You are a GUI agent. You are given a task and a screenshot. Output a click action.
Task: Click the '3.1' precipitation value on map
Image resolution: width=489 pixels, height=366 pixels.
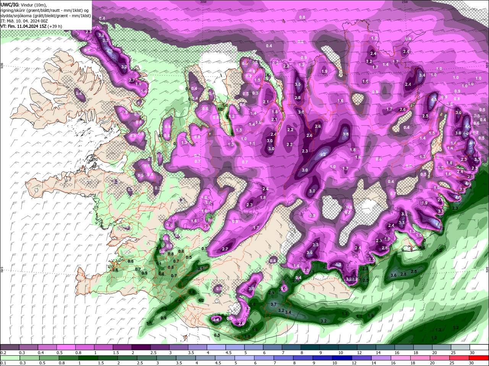[x=200, y=268]
